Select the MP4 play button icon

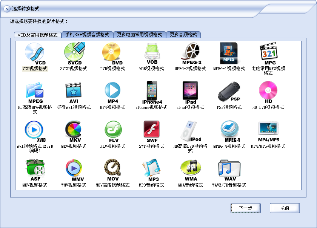click(x=112, y=93)
